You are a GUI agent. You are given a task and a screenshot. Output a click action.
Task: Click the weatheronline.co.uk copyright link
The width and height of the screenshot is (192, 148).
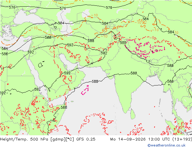tap(167, 145)
